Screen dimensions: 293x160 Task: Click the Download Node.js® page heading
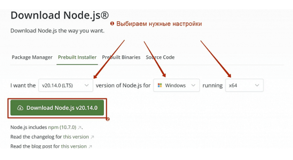click(x=59, y=15)
